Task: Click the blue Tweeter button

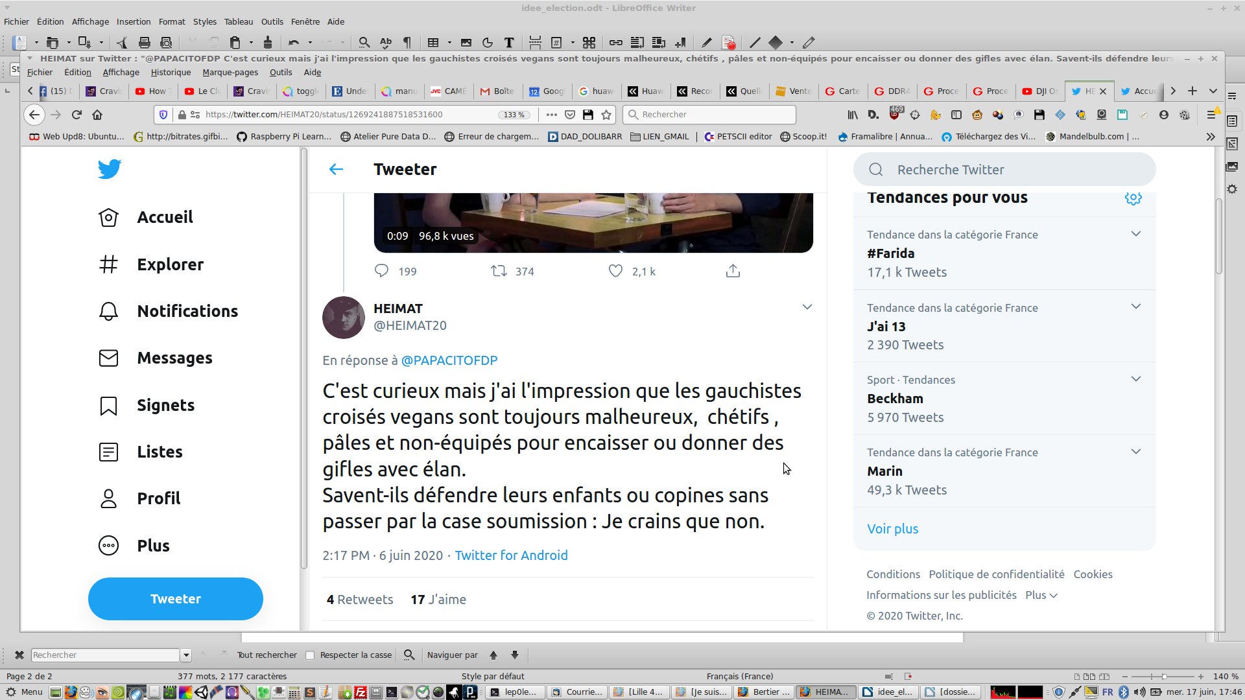Action: (x=176, y=599)
